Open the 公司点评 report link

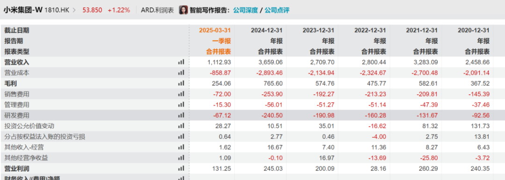tap(277, 10)
